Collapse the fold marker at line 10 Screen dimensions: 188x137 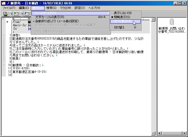(x=4, y=65)
